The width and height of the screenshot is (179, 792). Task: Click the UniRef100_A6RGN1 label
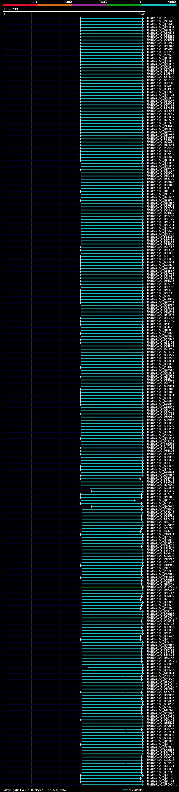(x=161, y=584)
